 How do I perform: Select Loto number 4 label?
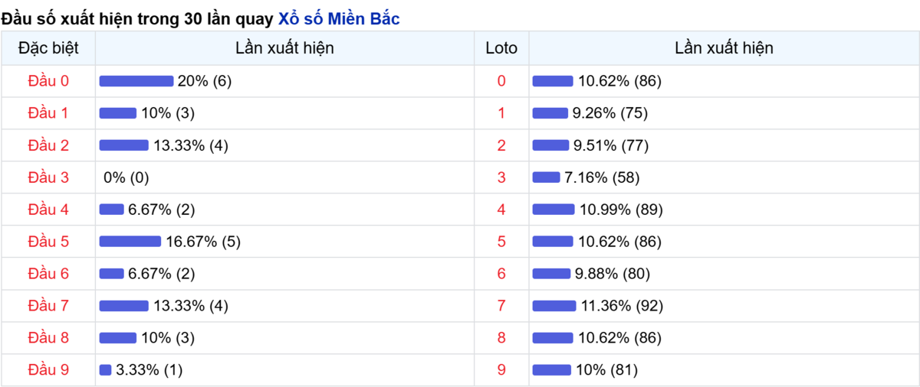click(x=501, y=210)
